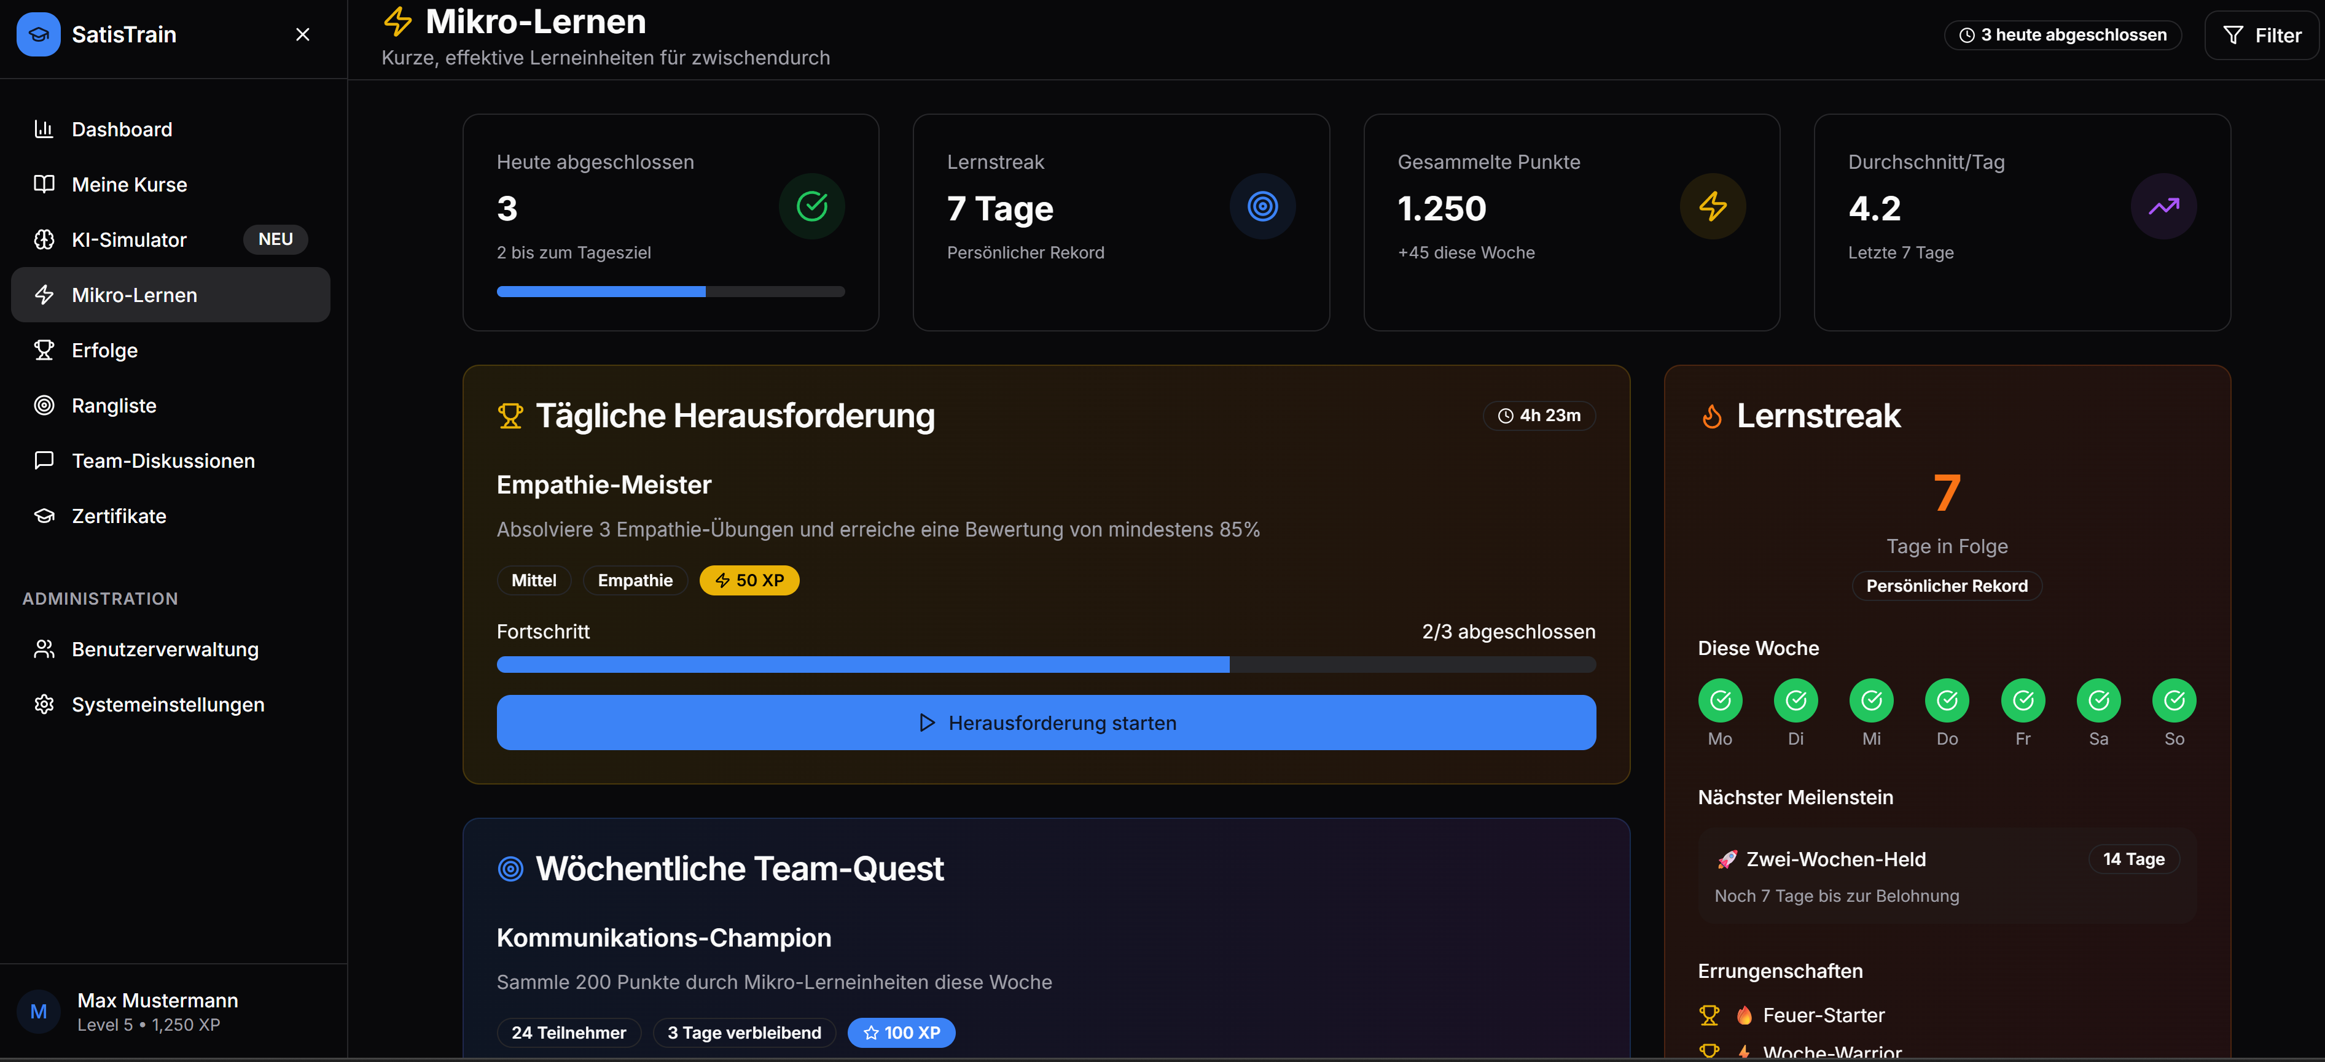Screen dimensions: 2325x1062
Task: Open the Erfolge section
Action: tap(171, 350)
